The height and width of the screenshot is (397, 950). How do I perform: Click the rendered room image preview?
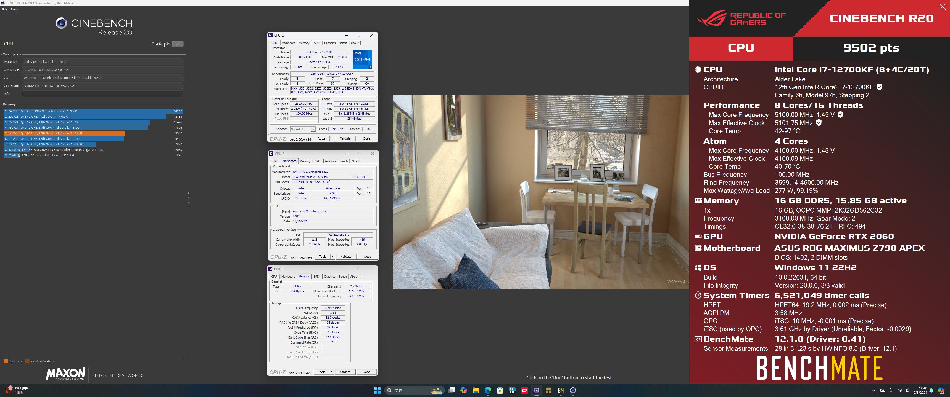[x=541, y=192]
